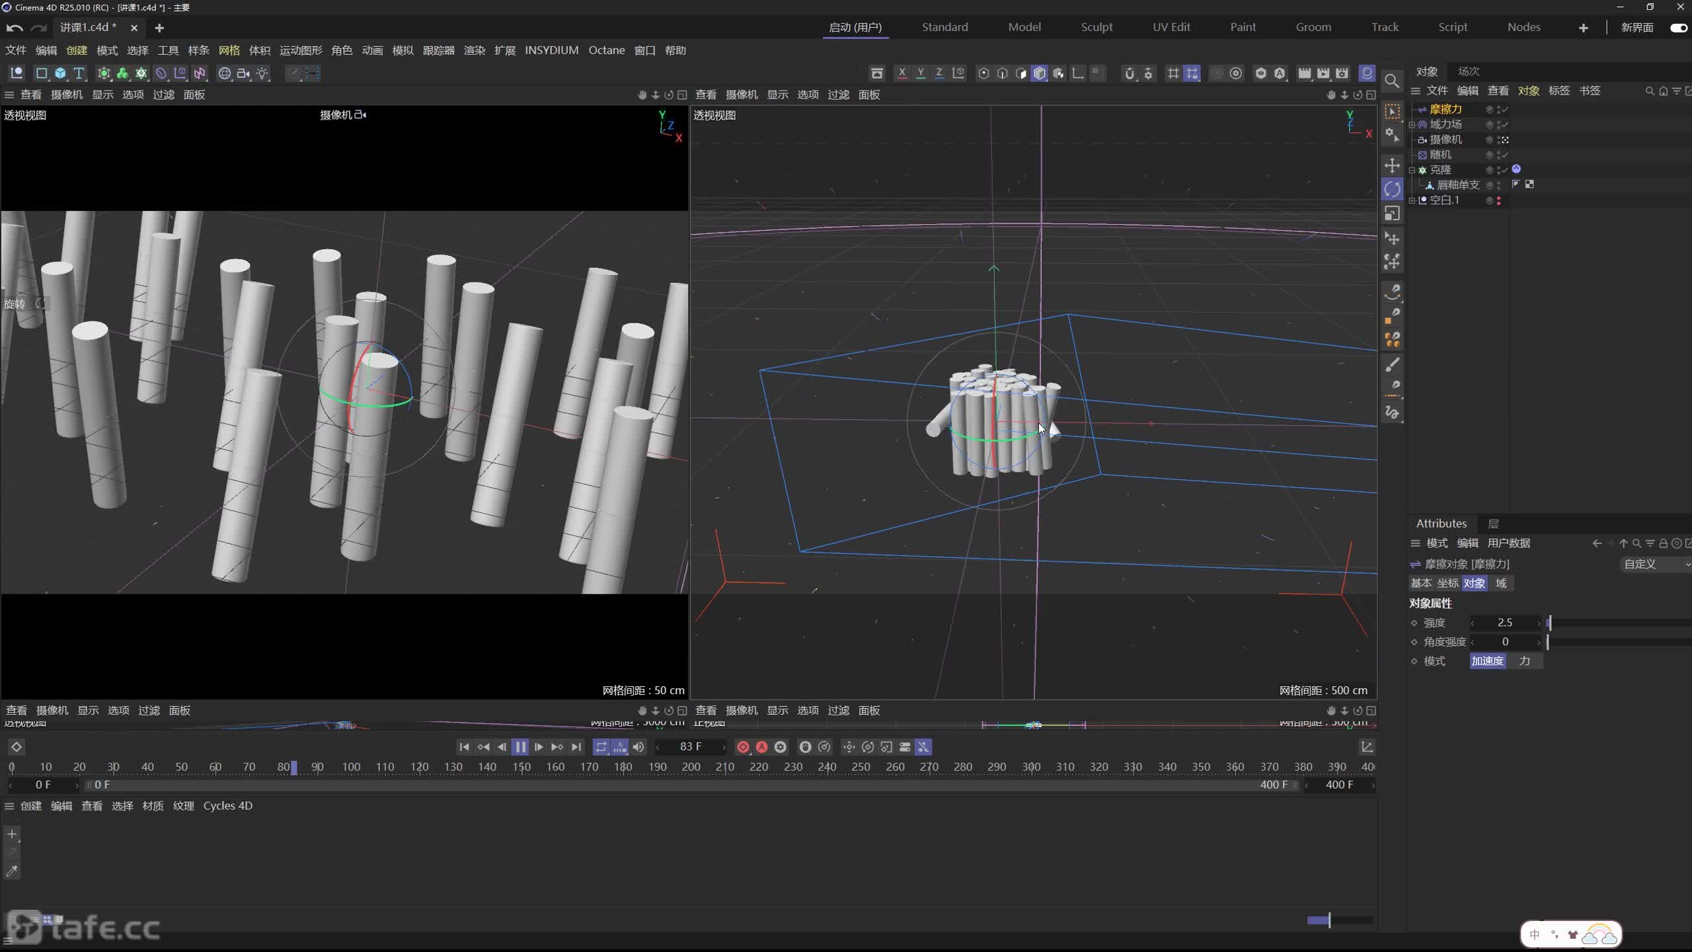Screen dimensions: 1692x952
Task: Open the 自定义 dropdown in Attributes
Action: (x=1656, y=564)
